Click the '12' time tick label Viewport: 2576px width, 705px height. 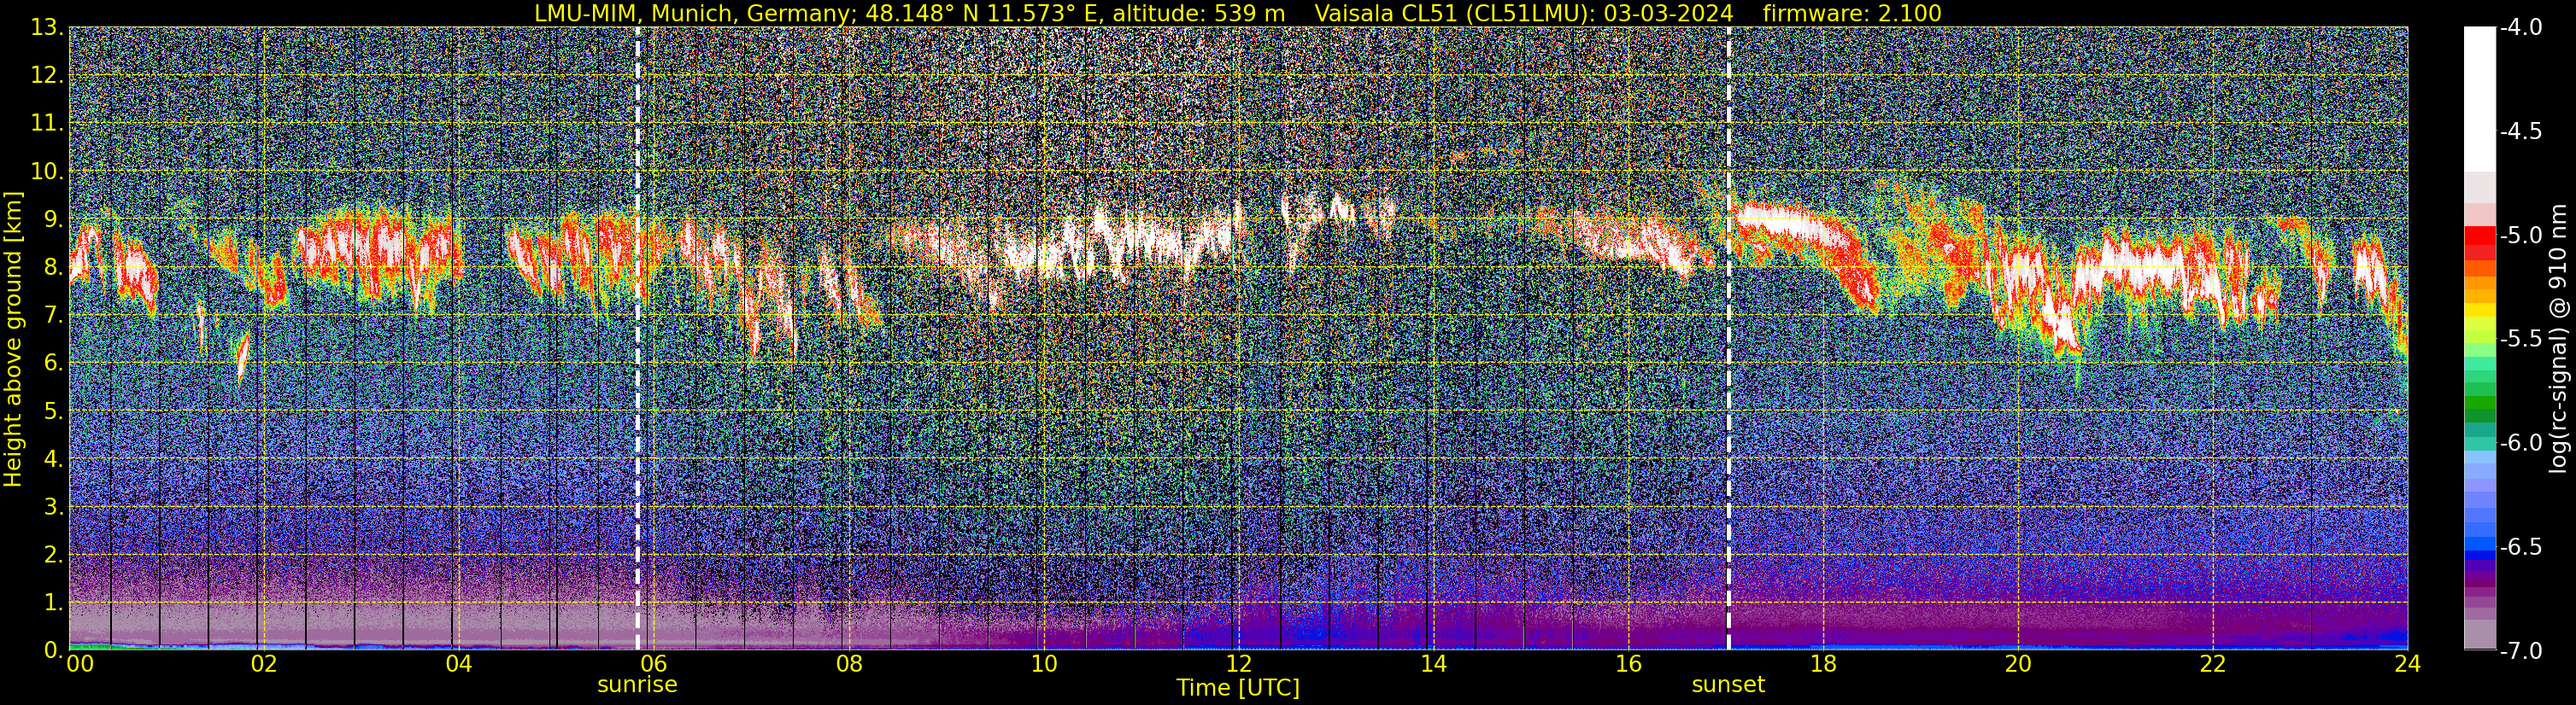pyautogui.click(x=1238, y=664)
